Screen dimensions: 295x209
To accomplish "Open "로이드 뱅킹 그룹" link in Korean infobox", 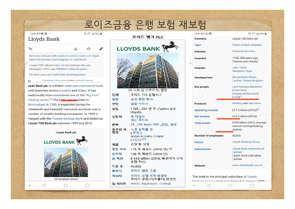I will click(143, 171).
